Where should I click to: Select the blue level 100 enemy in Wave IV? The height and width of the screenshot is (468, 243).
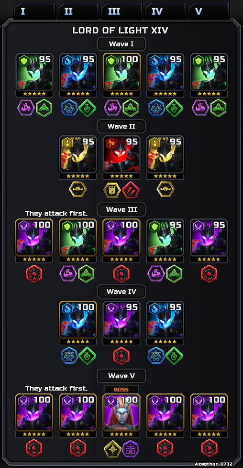[78, 319]
